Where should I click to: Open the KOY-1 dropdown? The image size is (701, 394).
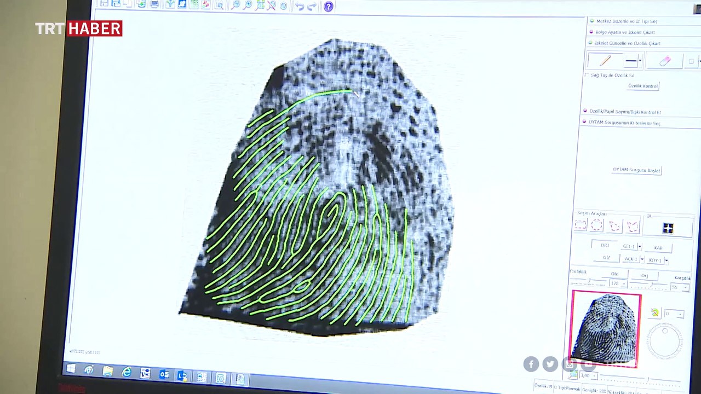click(666, 260)
